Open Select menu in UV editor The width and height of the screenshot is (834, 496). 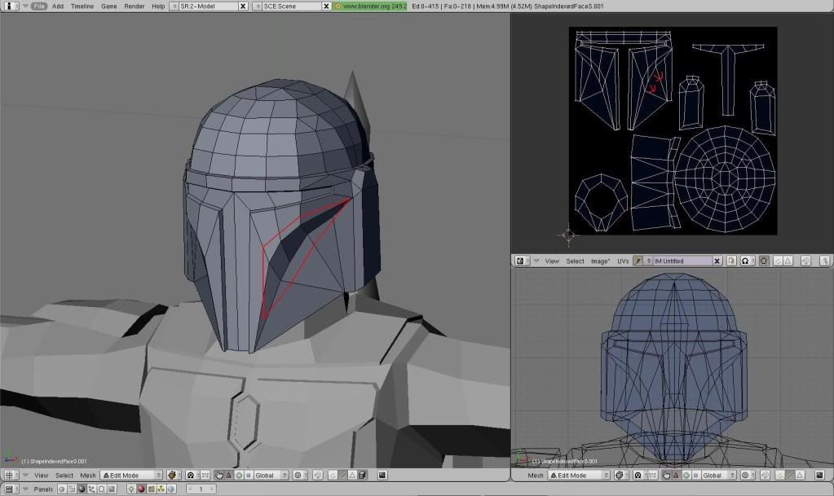[575, 261]
